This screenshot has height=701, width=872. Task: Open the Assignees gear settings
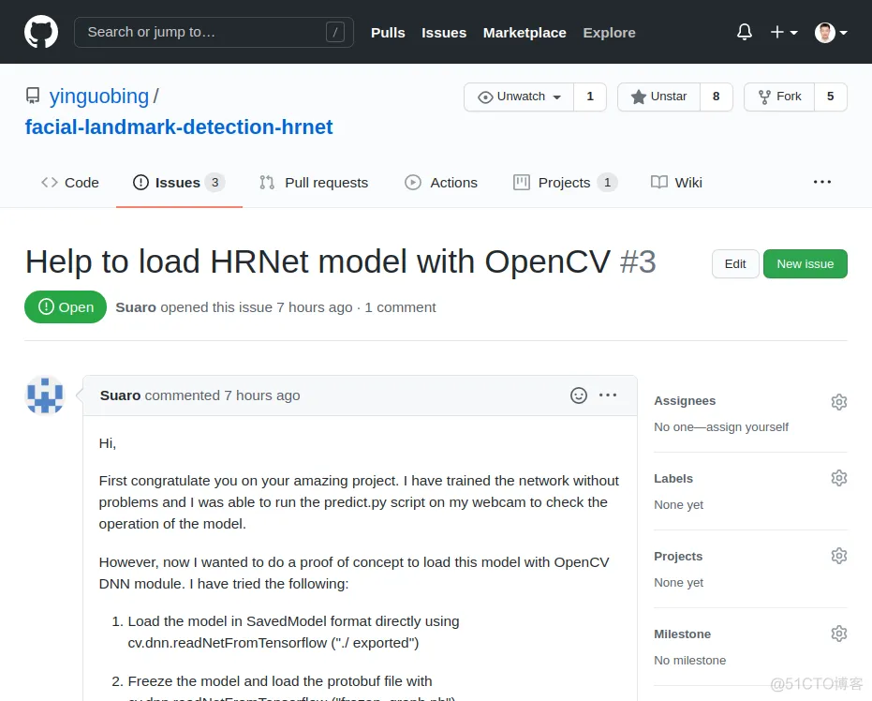[x=838, y=402]
